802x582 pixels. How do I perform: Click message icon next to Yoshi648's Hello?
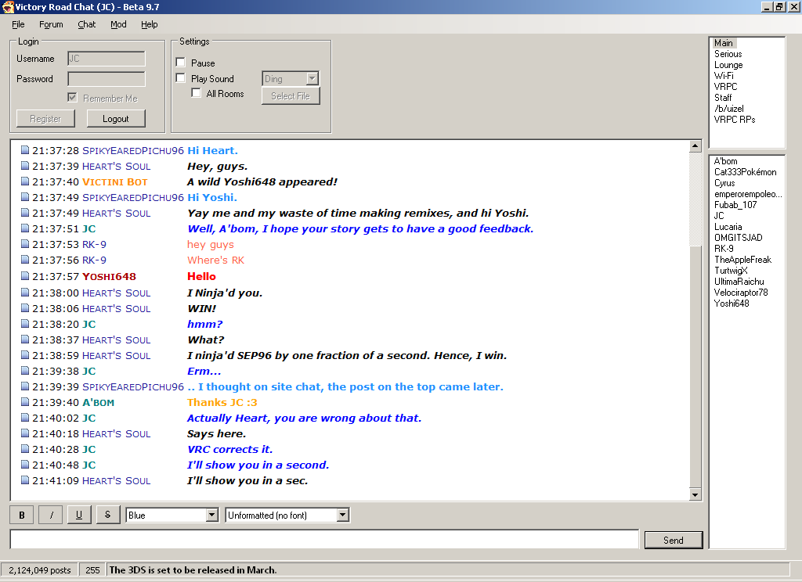click(x=25, y=276)
